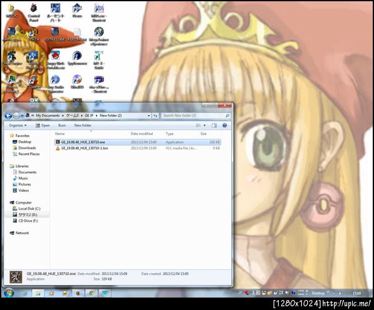374x310 pixels.
Task: Open CCleaner desktop shortcut
Action: point(34,82)
